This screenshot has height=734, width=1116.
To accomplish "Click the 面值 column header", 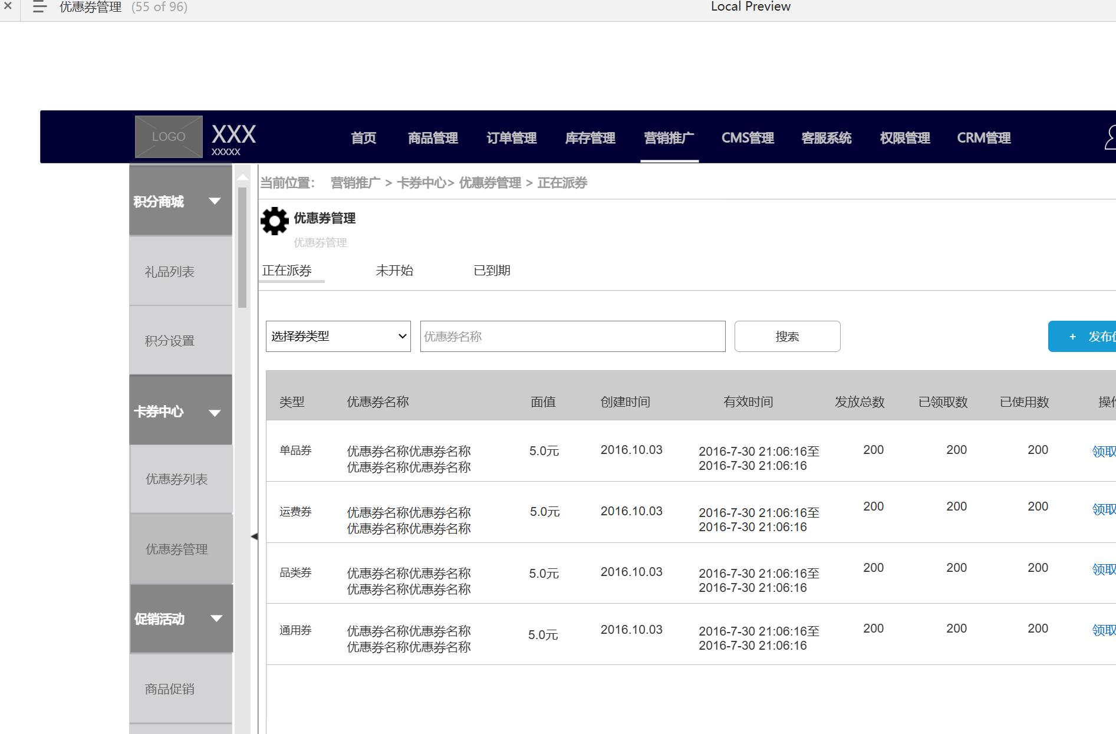I will click(x=543, y=402).
